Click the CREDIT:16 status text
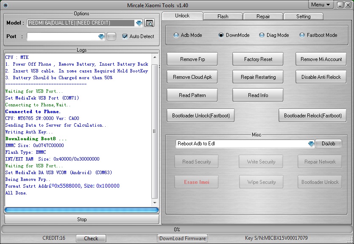 tap(54, 238)
